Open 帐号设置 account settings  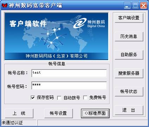[x=58, y=113]
